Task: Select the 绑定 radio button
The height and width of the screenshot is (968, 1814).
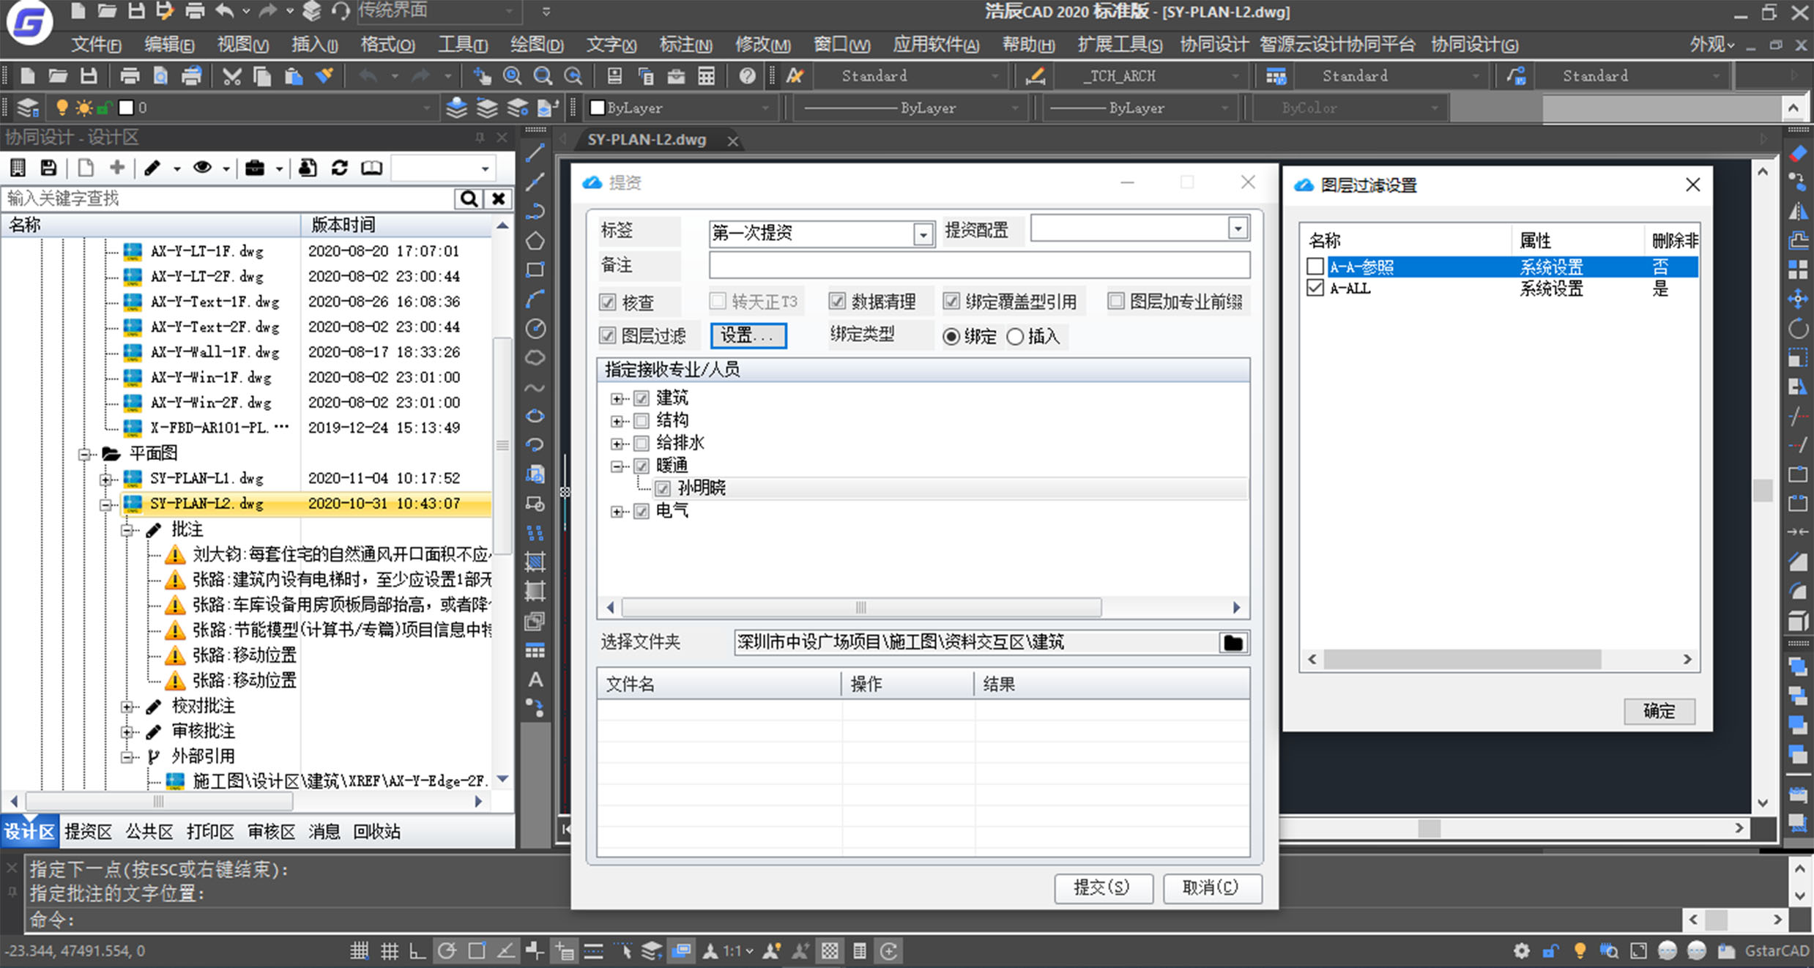Action: [x=951, y=336]
